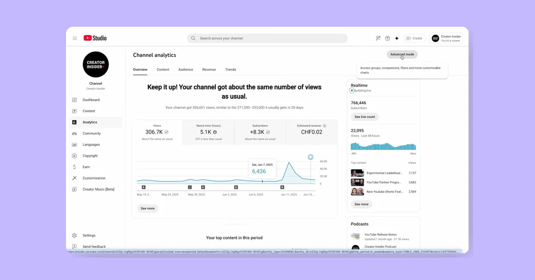The height and width of the screenshot is (280, 535).
Task: Click the grey indicator beside 5.1K watch time
Action: tap(215, 132)
